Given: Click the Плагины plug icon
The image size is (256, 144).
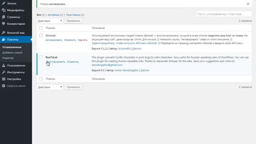Looking at the screenshot, I should click(x=4, y=39).
